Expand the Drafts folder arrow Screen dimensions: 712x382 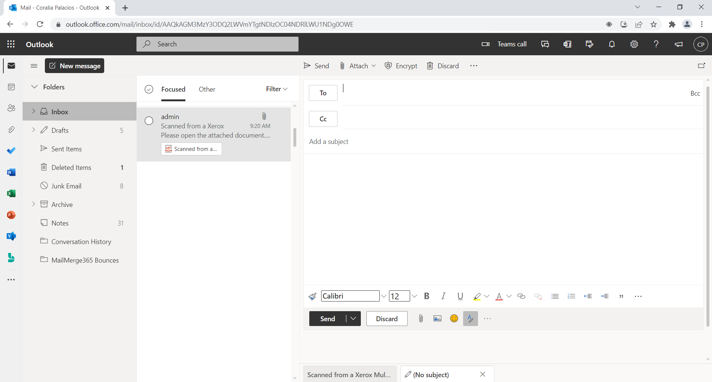pyautogui.click(x=33, y=130)
